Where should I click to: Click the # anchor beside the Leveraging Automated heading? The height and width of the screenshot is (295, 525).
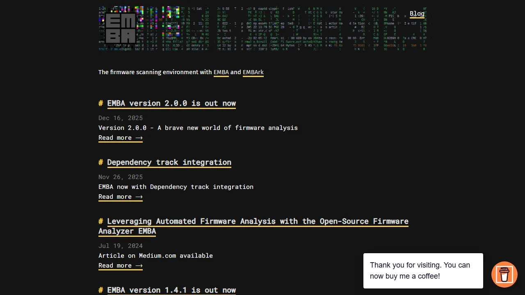[100, 221]
